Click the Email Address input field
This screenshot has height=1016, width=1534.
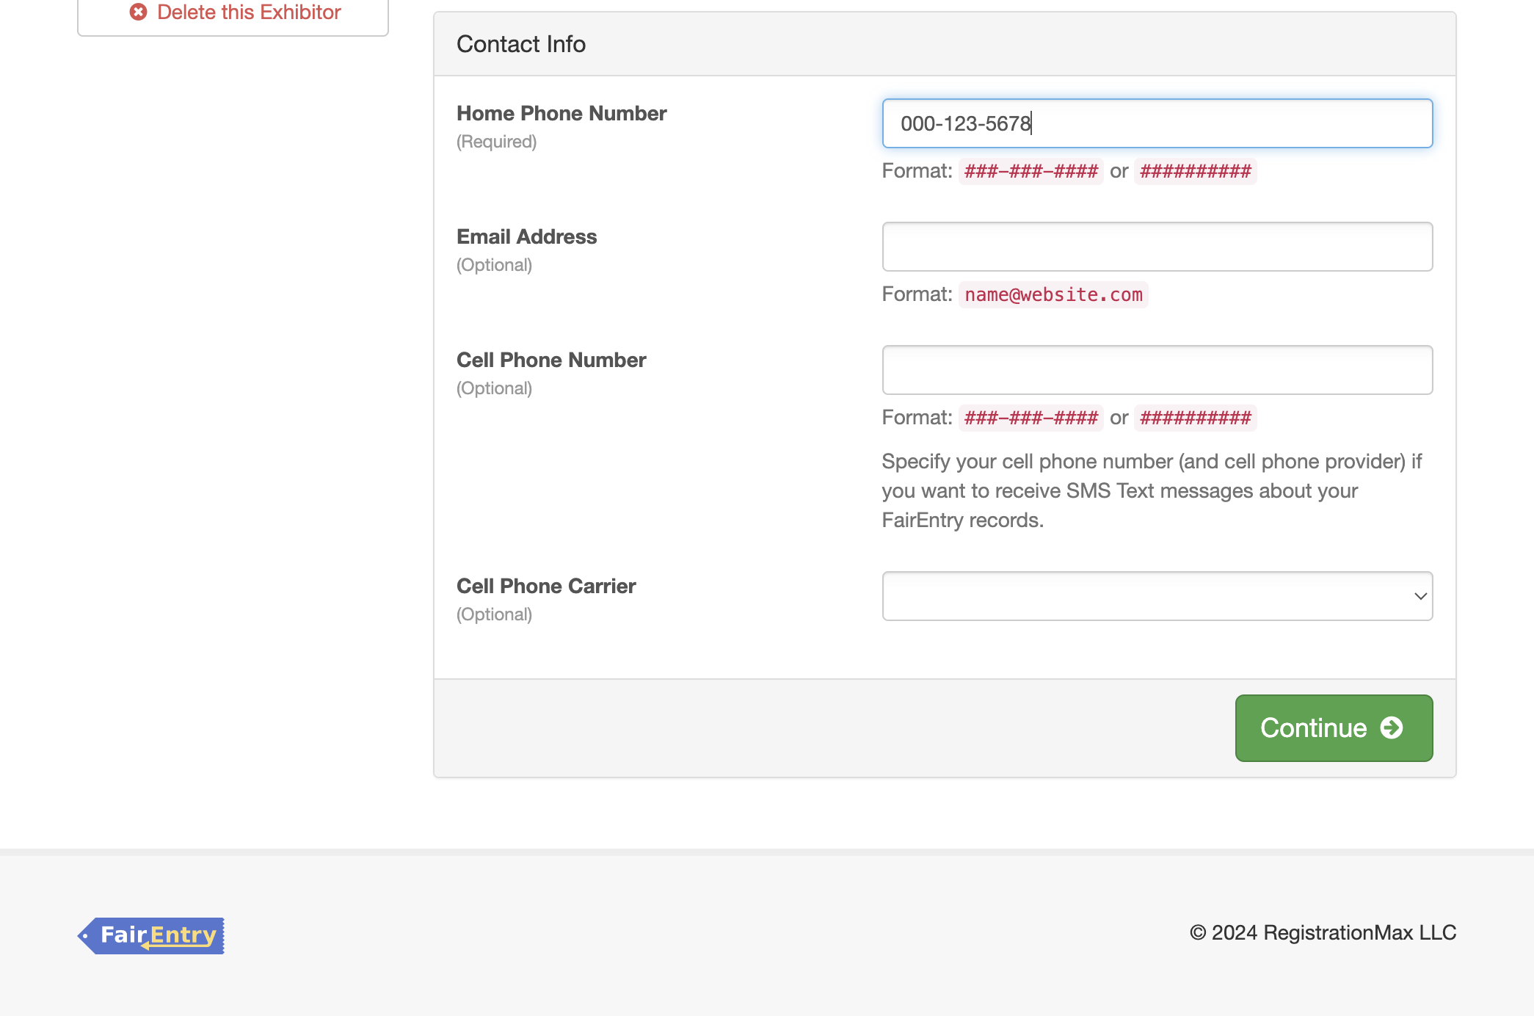tap(1157, 247)
